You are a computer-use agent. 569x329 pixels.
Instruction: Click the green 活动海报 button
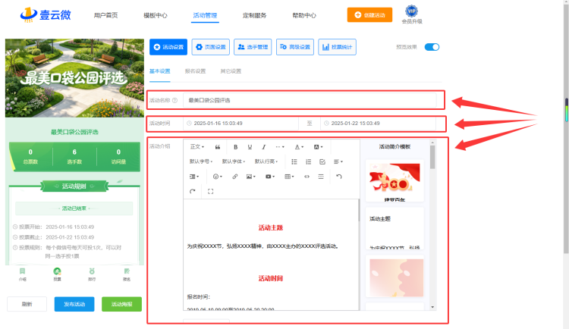(121, 304)
